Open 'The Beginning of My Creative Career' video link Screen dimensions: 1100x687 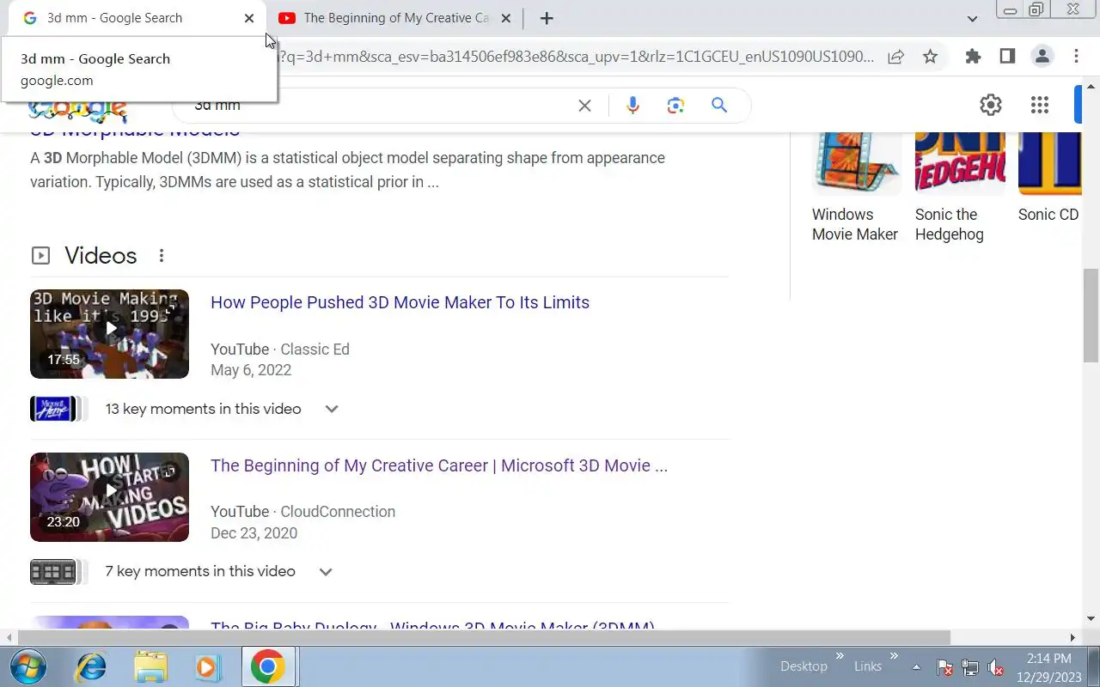pyautogui.click(x=439, y=465)
